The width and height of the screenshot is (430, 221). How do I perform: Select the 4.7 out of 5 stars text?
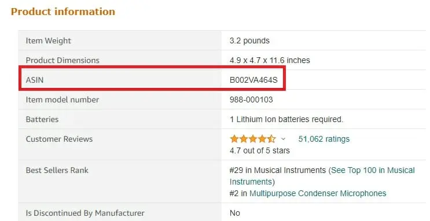tap(260, 150)
